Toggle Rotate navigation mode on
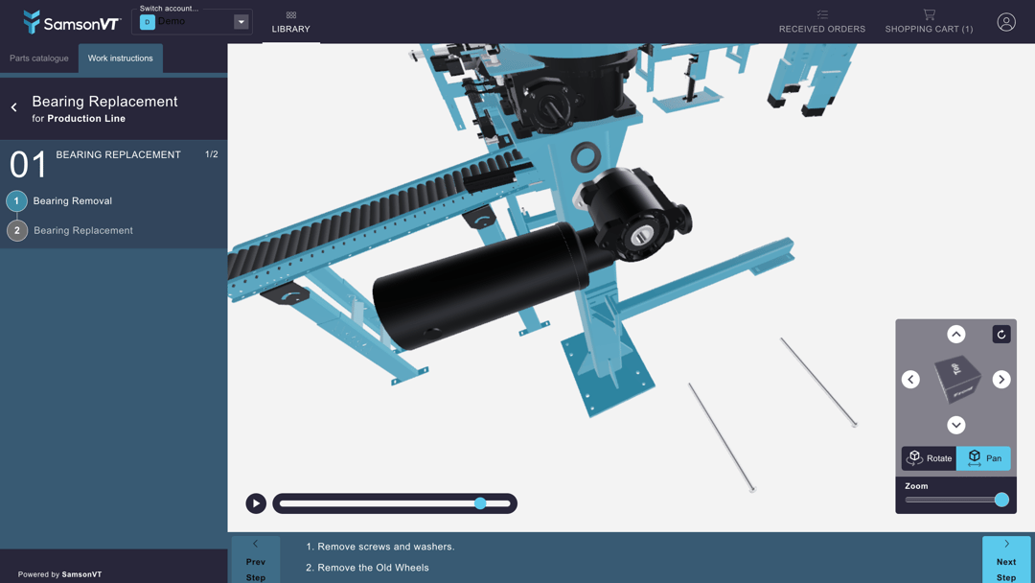This screenshot has height=583, width=1035. [928, 457]
